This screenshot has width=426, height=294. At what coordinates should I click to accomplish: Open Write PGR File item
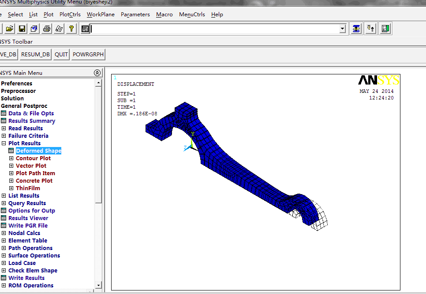(x=28, y=226)
